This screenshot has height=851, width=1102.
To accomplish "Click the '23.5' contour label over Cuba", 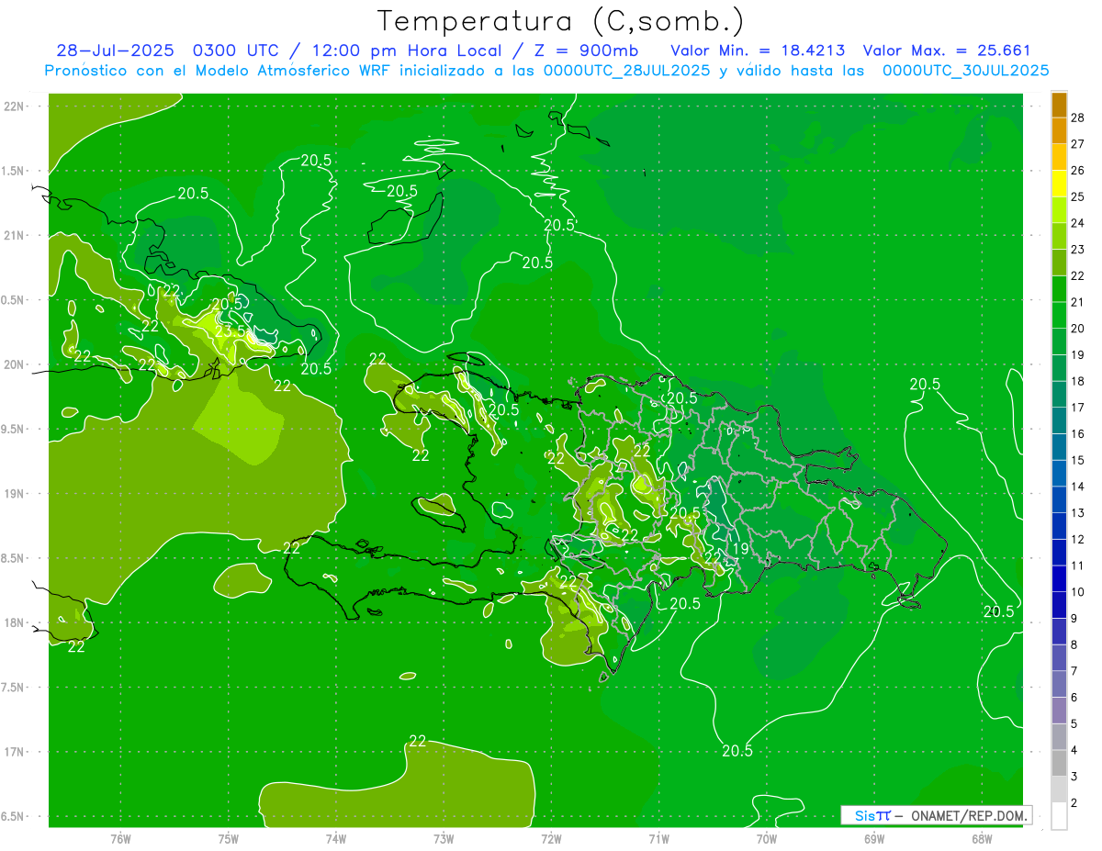I will (x=231, y=330).
